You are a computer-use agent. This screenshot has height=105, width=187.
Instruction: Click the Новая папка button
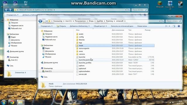pyautogui.click(x=142, y=26)
